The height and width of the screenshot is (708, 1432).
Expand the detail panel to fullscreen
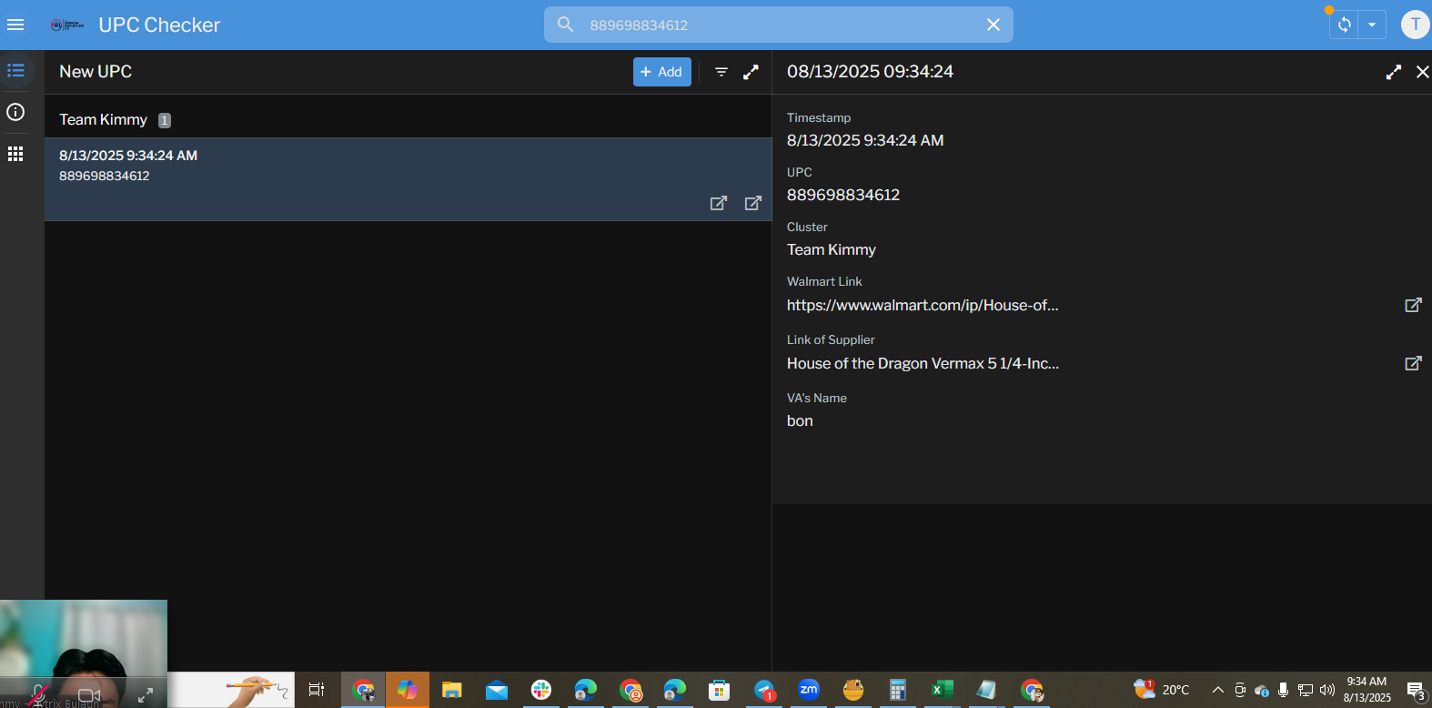(1393, 72)
